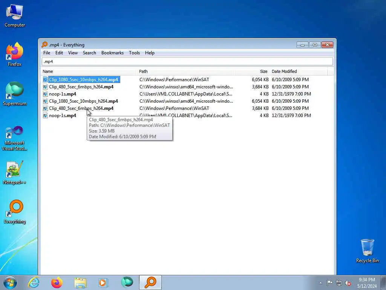
Task: Click path C:\Windows\Performance\WinSAT in the first row
Action: 174,79
